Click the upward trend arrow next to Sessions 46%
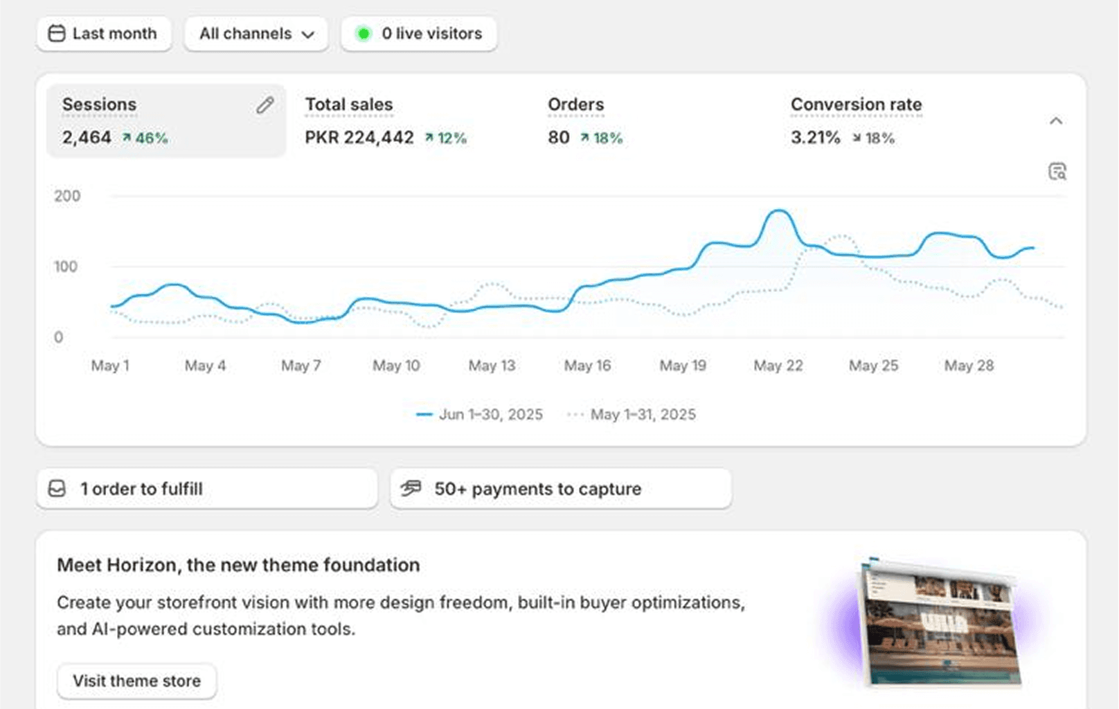Screen dimensions: 1119x709 [127, 138]
